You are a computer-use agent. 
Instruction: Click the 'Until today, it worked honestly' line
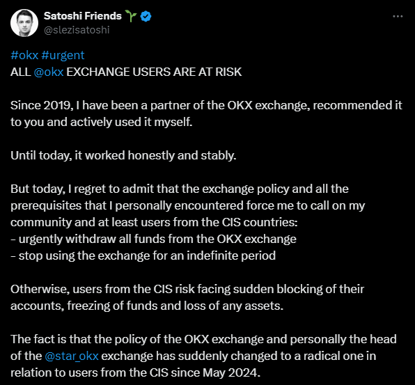point(123,155)
